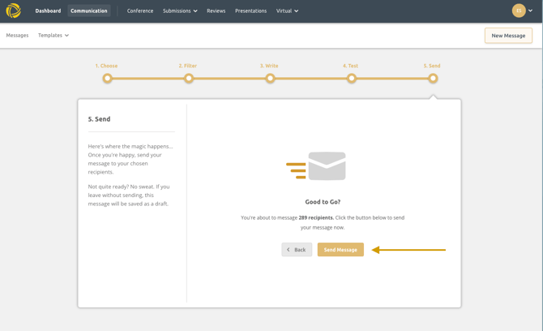Select step 2 Filter circle
543x331 pixels.
click(x=189, y=79)
